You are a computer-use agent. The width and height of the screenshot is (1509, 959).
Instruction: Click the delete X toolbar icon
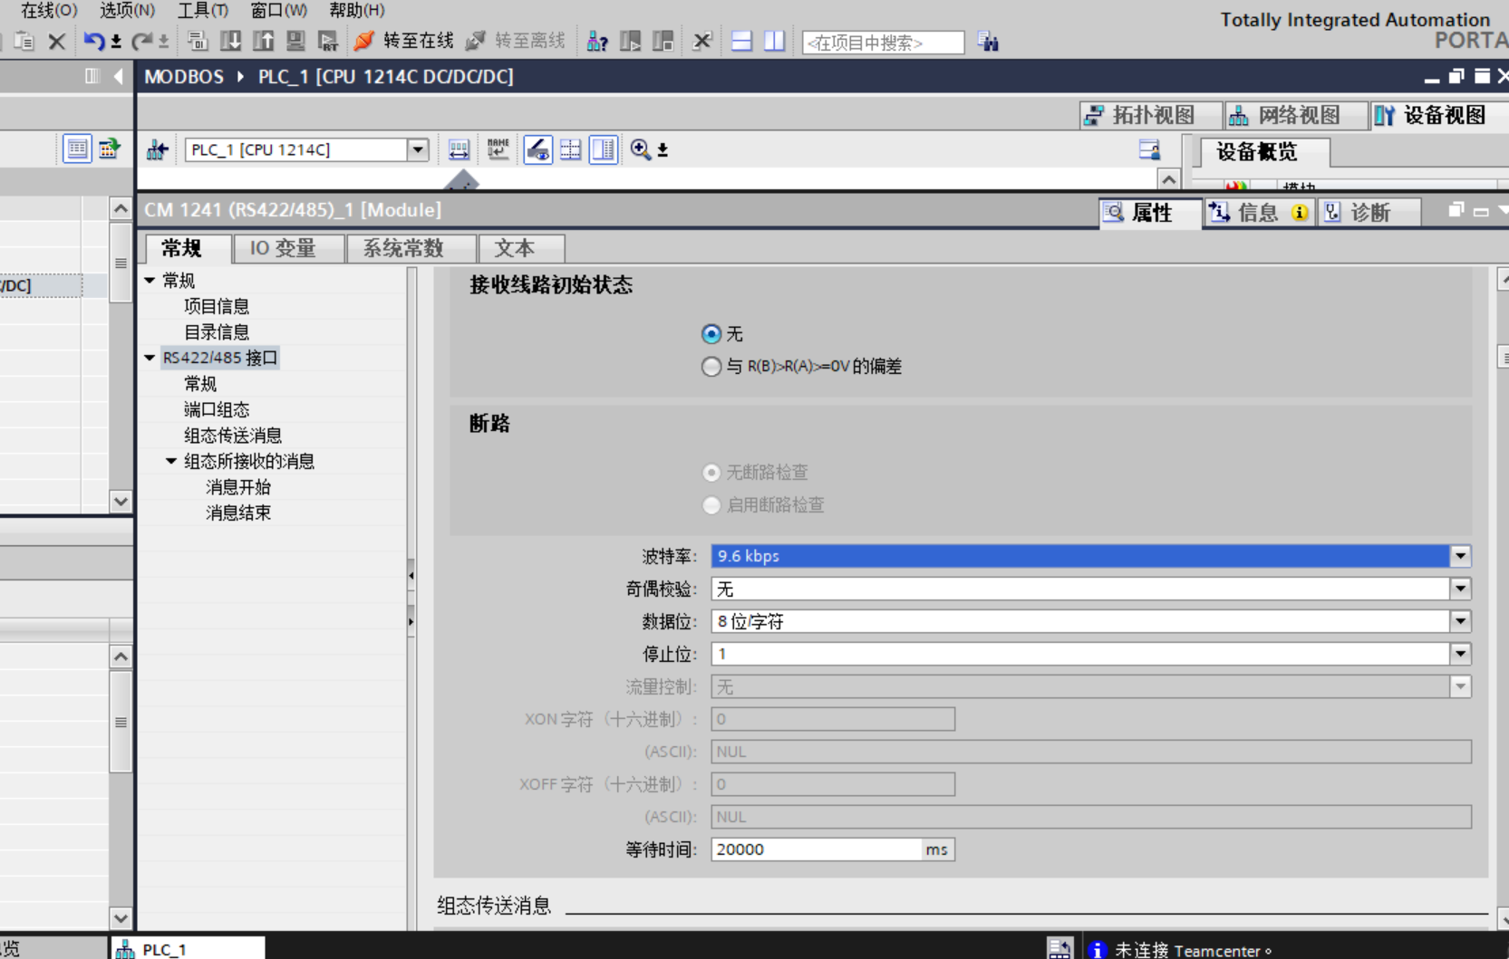click(x=56, y=41)
